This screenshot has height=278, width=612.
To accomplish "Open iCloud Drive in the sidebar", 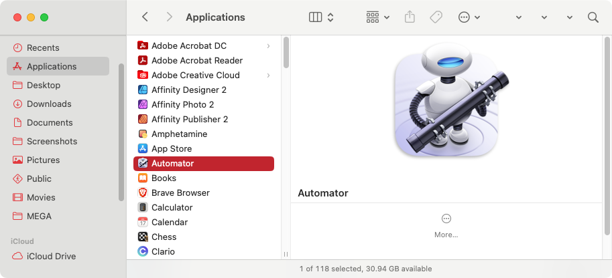I will click(x=58, y=256).
